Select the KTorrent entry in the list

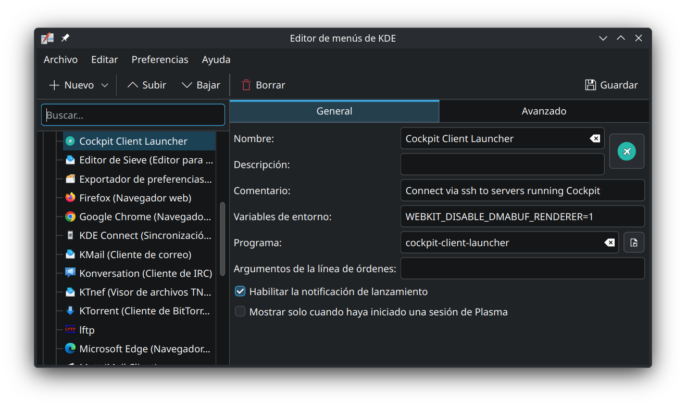144,311
